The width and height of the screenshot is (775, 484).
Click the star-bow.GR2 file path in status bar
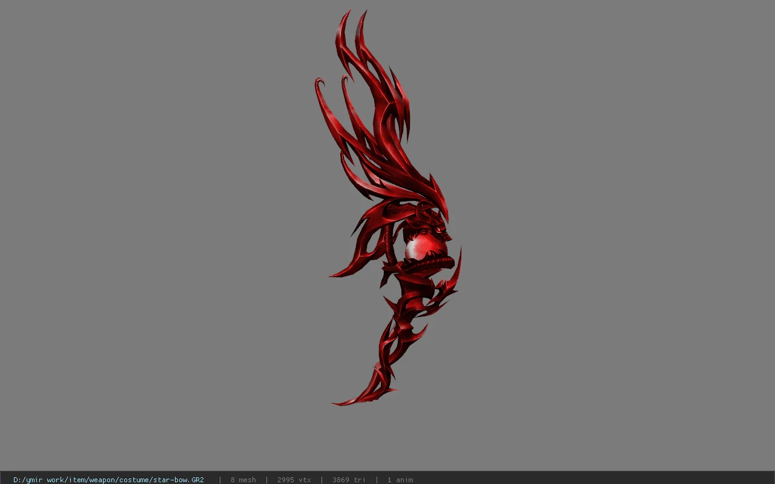[108, 480]
